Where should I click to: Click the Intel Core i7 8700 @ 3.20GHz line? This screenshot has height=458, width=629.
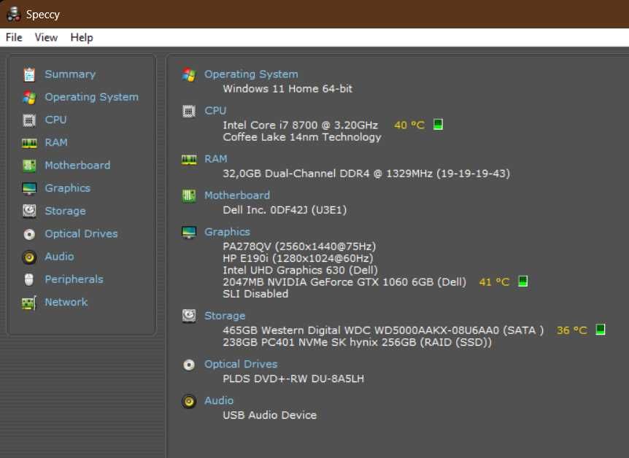301,125
